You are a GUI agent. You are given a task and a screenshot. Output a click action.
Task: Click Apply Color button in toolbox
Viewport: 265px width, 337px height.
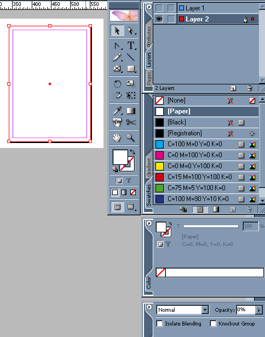115,192
